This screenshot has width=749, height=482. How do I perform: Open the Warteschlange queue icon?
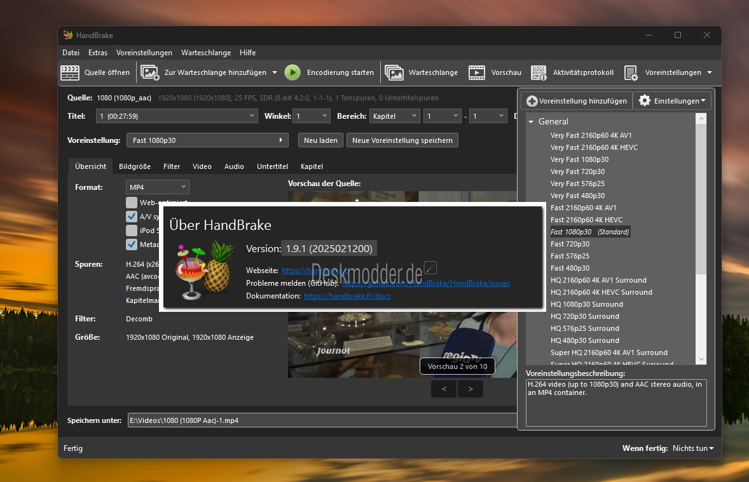[394, 72]
